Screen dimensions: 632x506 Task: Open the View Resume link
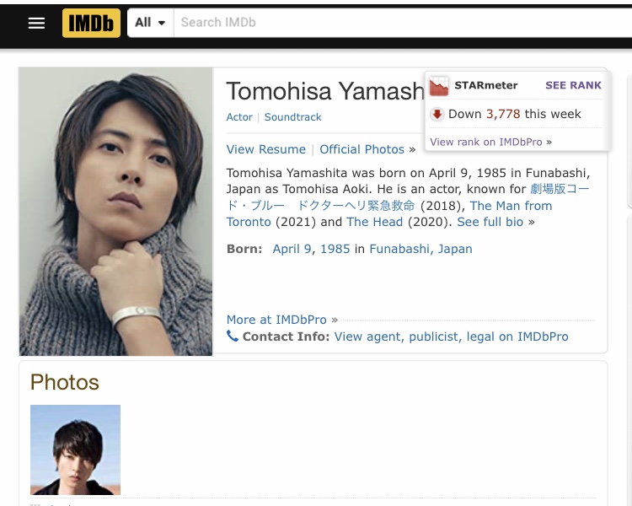point(266,149)
